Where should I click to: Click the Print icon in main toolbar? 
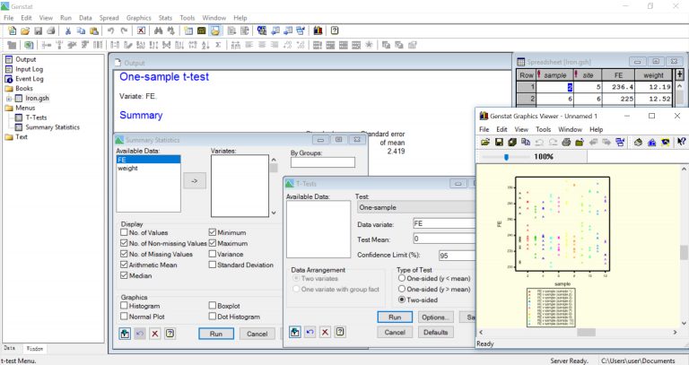(51, 30)
